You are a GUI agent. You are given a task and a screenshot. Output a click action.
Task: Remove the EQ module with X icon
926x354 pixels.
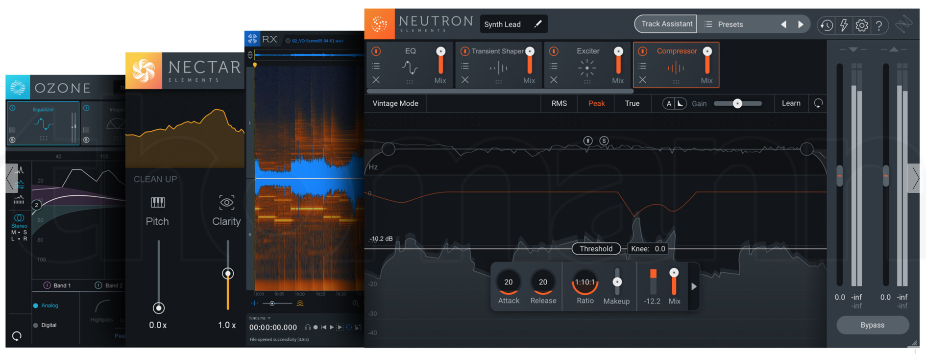[x=376, y=80]
